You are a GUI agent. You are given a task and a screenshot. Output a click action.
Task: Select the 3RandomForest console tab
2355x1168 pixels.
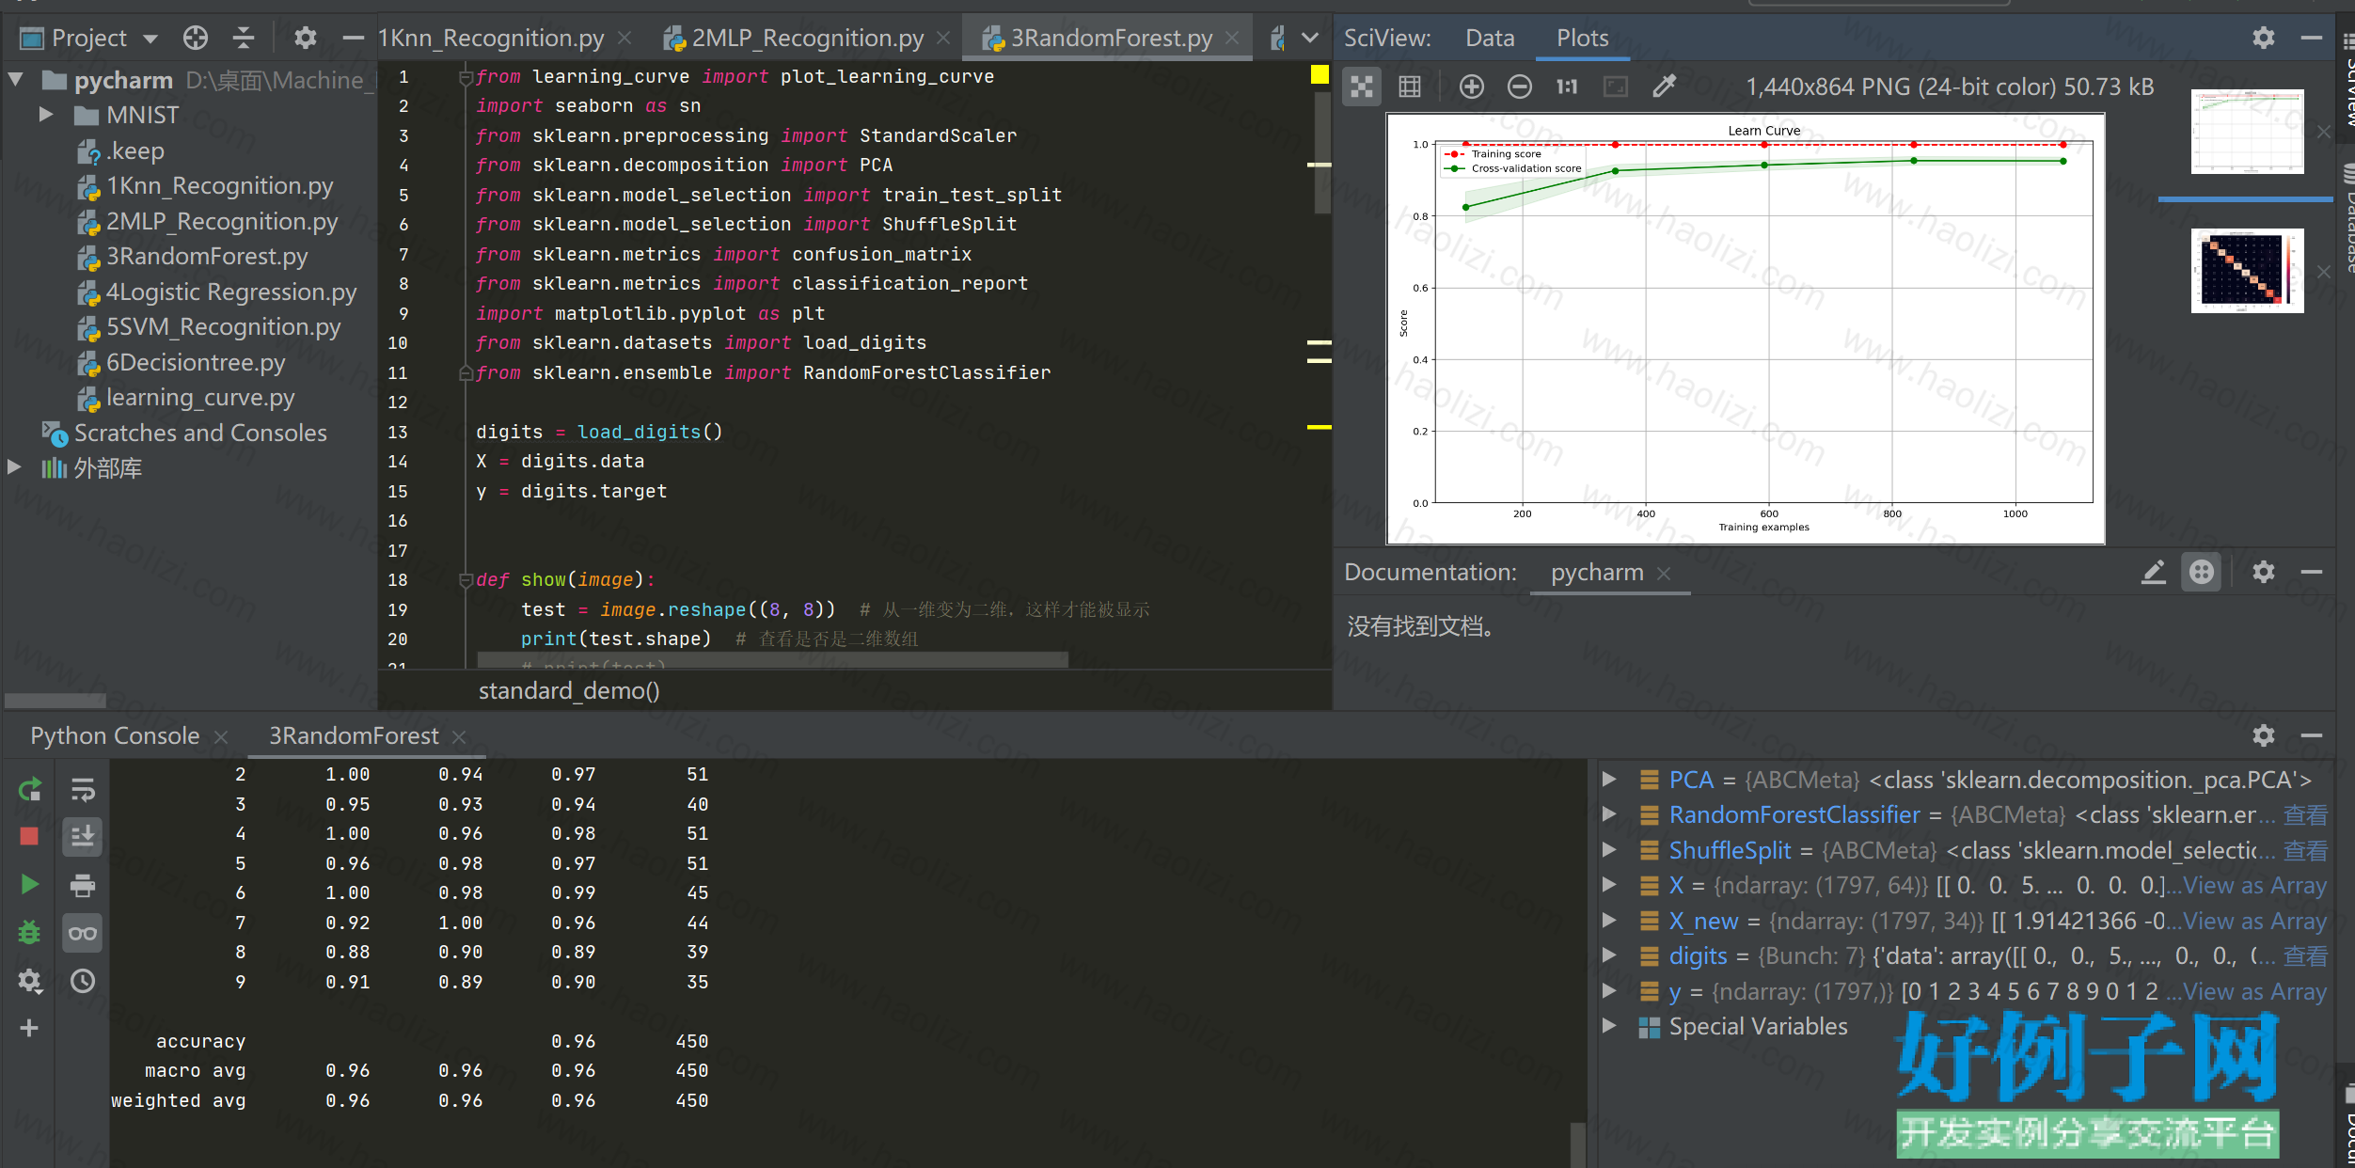pos(354,735)
